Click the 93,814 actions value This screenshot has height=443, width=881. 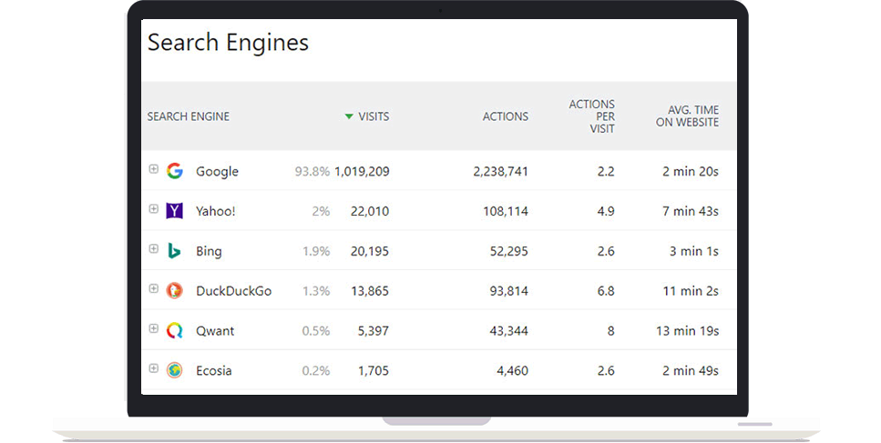(508, 291)
